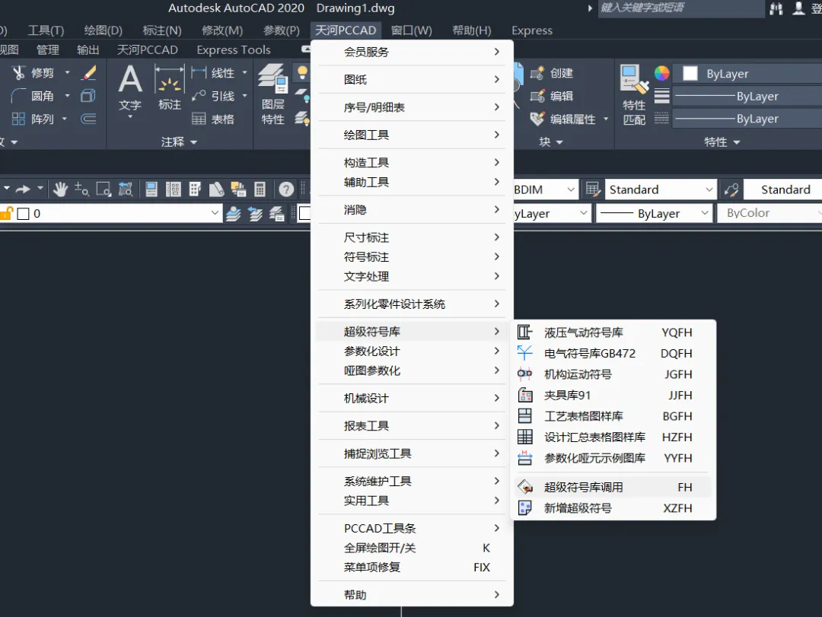
Task: Open the Express menu
Action: (532, 30)
